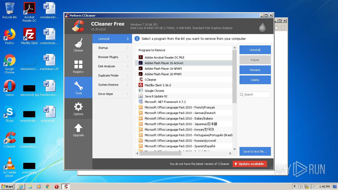Click the program Search field
Image resolution: width=338 pixels, height=190 pixels.
255,94
